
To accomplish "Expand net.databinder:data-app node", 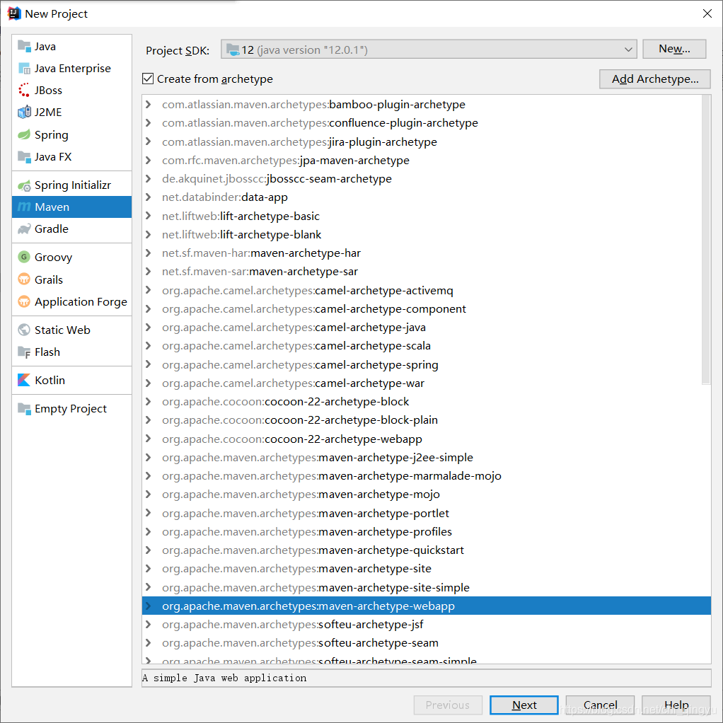I will click(x=148, y=197).
